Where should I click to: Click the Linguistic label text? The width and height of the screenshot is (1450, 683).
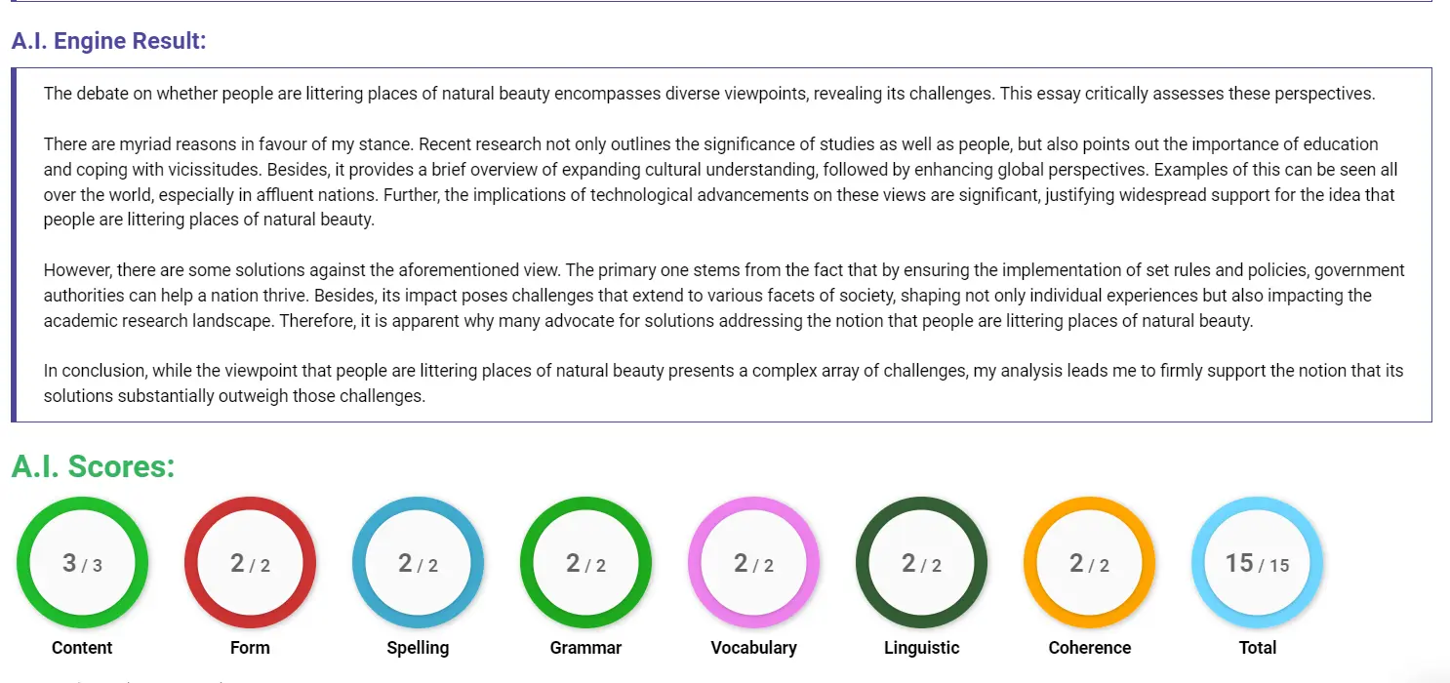pos(921,647)
